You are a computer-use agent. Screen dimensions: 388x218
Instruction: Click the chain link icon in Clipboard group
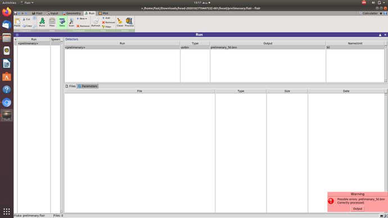35,27
